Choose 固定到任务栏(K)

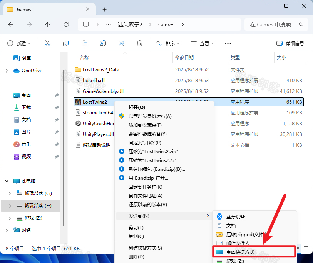[x=164, y=187]
